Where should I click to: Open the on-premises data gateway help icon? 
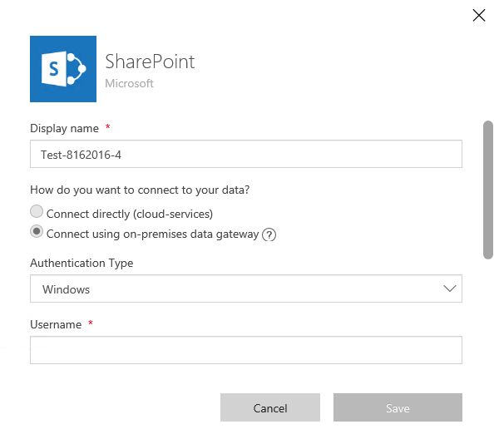pyautogui.click(x=269, y=234)
